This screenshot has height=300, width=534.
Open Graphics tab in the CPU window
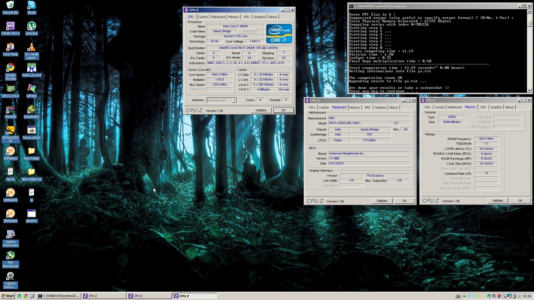260,17
